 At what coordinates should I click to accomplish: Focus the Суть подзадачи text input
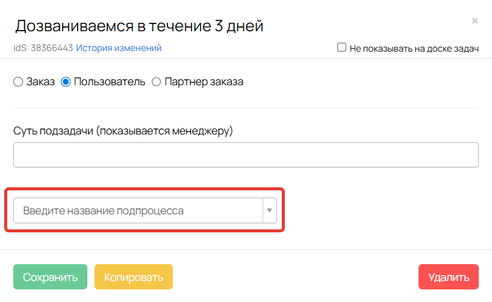coord(246,155)
